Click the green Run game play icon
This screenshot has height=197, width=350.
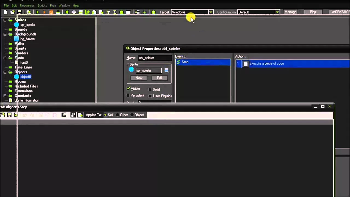(37, 12)
